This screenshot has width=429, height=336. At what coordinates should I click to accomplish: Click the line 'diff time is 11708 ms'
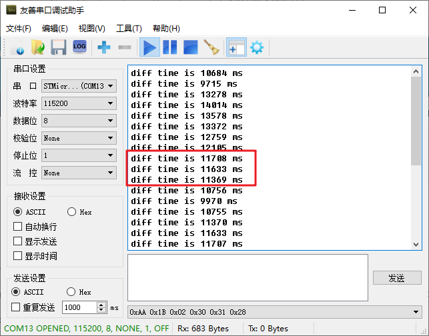[187, 159]
